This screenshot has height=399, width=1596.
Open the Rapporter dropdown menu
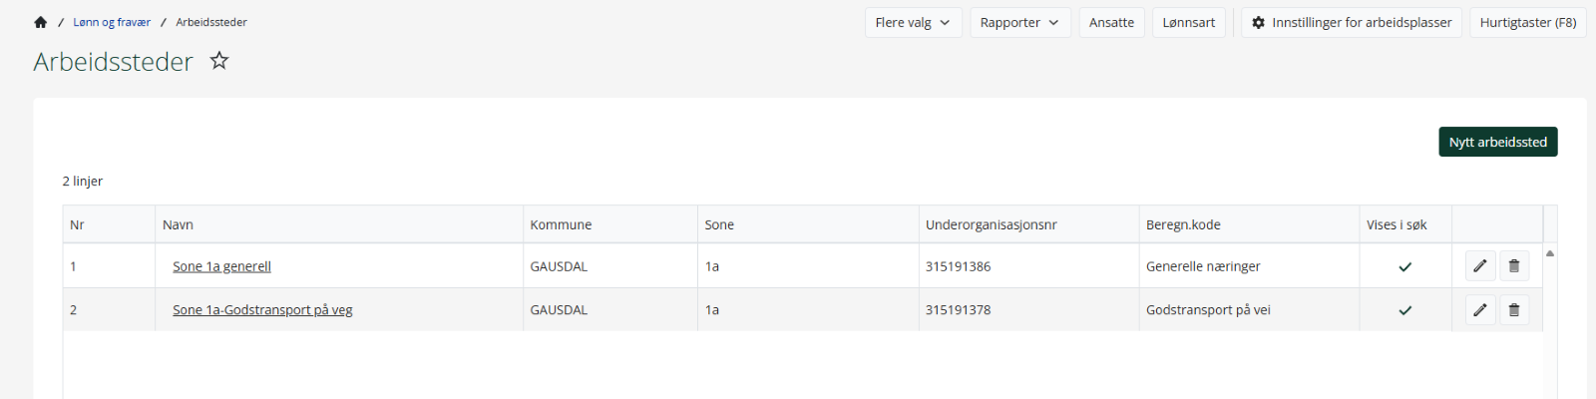point(1020,23)
